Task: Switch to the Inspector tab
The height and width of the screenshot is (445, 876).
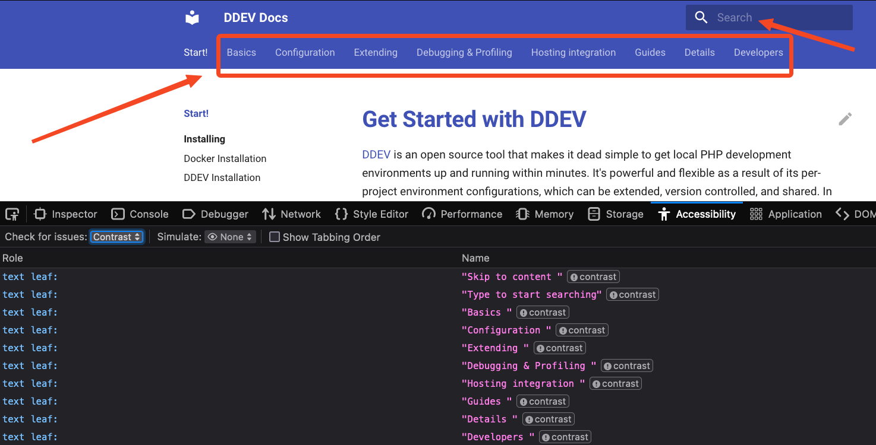Action: pos(66,214)
